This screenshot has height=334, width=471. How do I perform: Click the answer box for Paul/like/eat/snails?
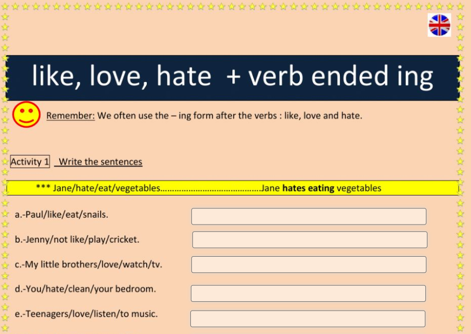point(309,216)
